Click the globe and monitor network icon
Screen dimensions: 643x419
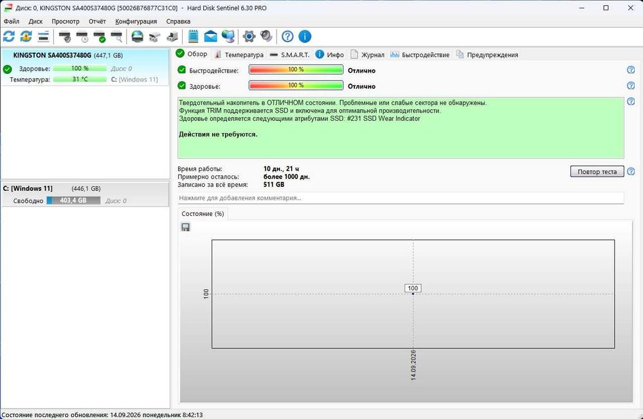click(x=228, y=37)
